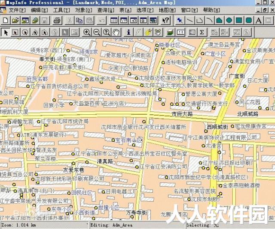Viewport: 275px width, 229px height.
Task: Click the Print icon
Action: tap(57, 20)
